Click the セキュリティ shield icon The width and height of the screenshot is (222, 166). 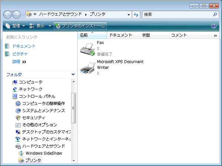coord(18,118)
